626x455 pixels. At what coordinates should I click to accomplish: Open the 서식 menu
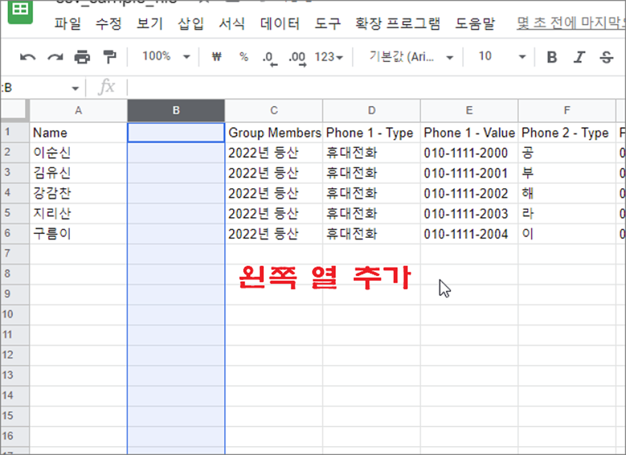232,23
